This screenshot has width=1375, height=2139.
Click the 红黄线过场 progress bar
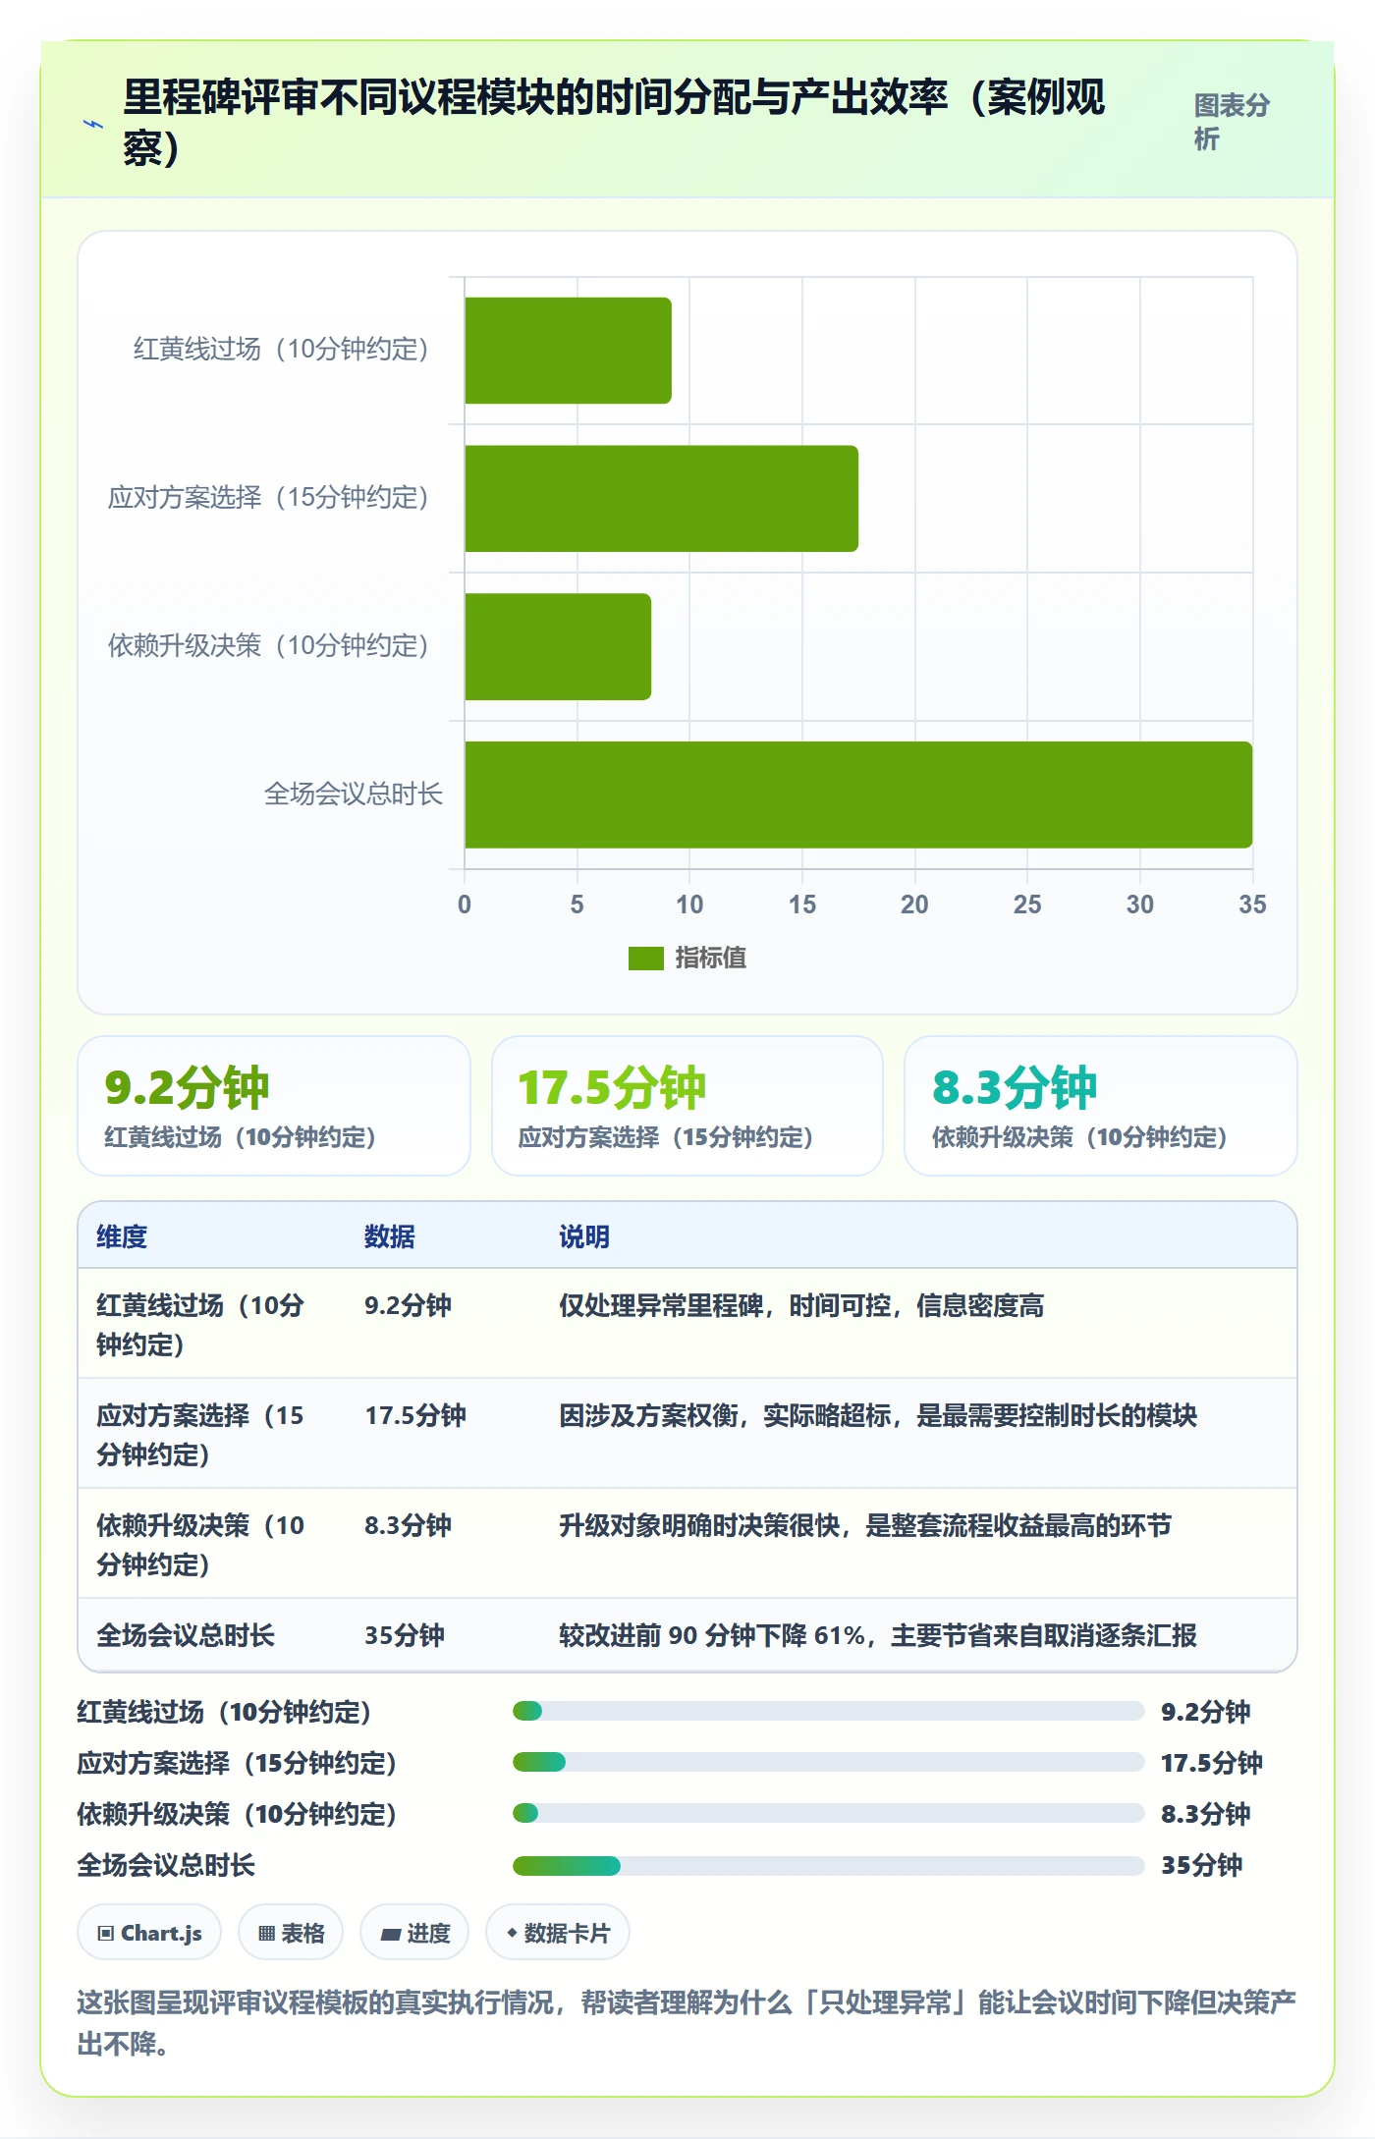[x=828, y=1712]
